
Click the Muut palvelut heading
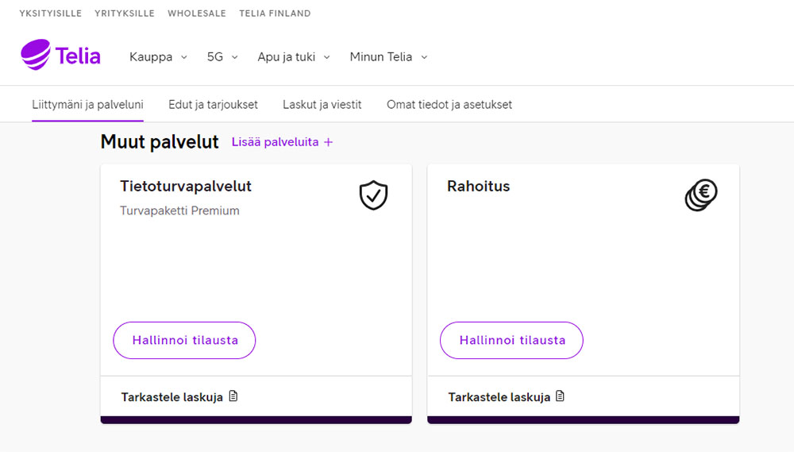[160, 142]
